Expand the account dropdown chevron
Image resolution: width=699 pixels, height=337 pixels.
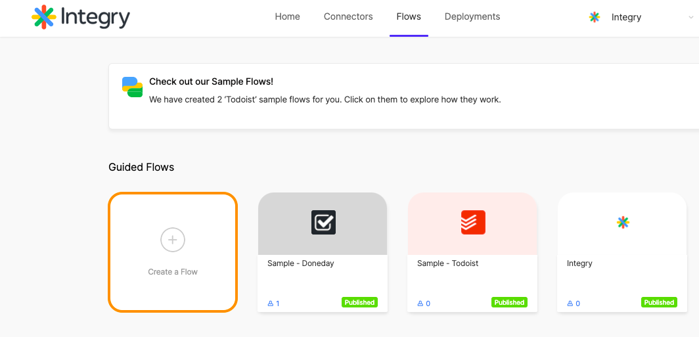691,17
